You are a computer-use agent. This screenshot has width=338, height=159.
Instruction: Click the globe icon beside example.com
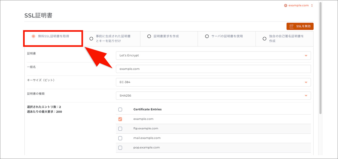pyautogui.click(x=286, y=5)
